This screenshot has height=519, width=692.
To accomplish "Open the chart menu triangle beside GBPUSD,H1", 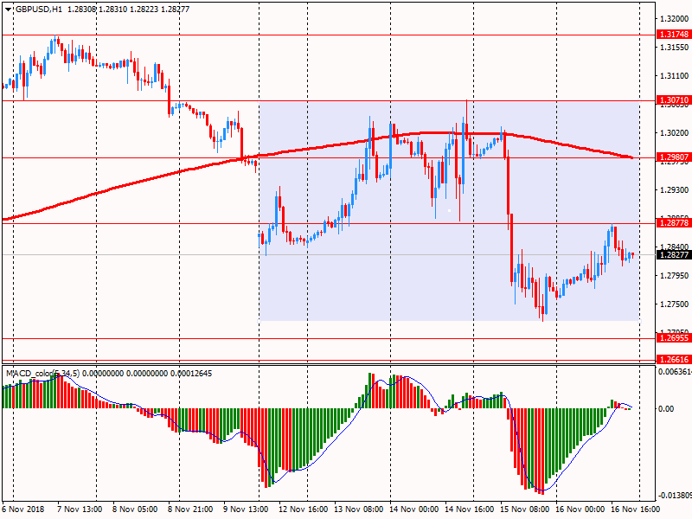I will coord(9,10).
